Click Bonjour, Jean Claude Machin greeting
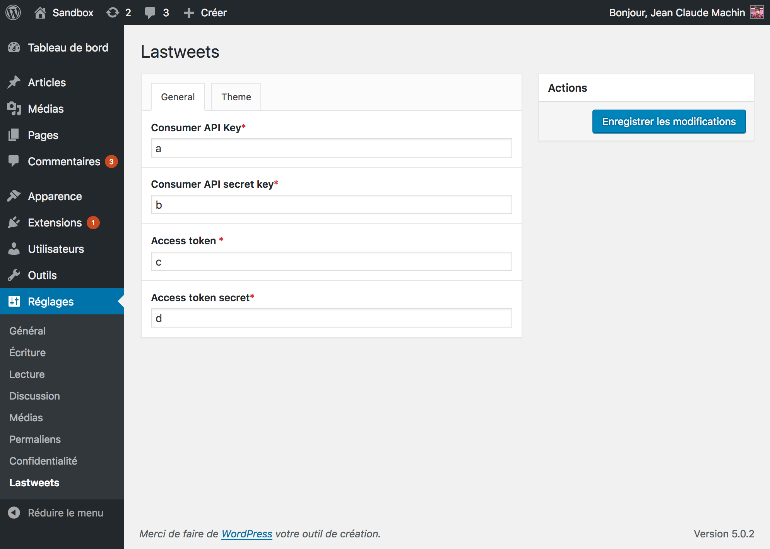 [677, 13]
